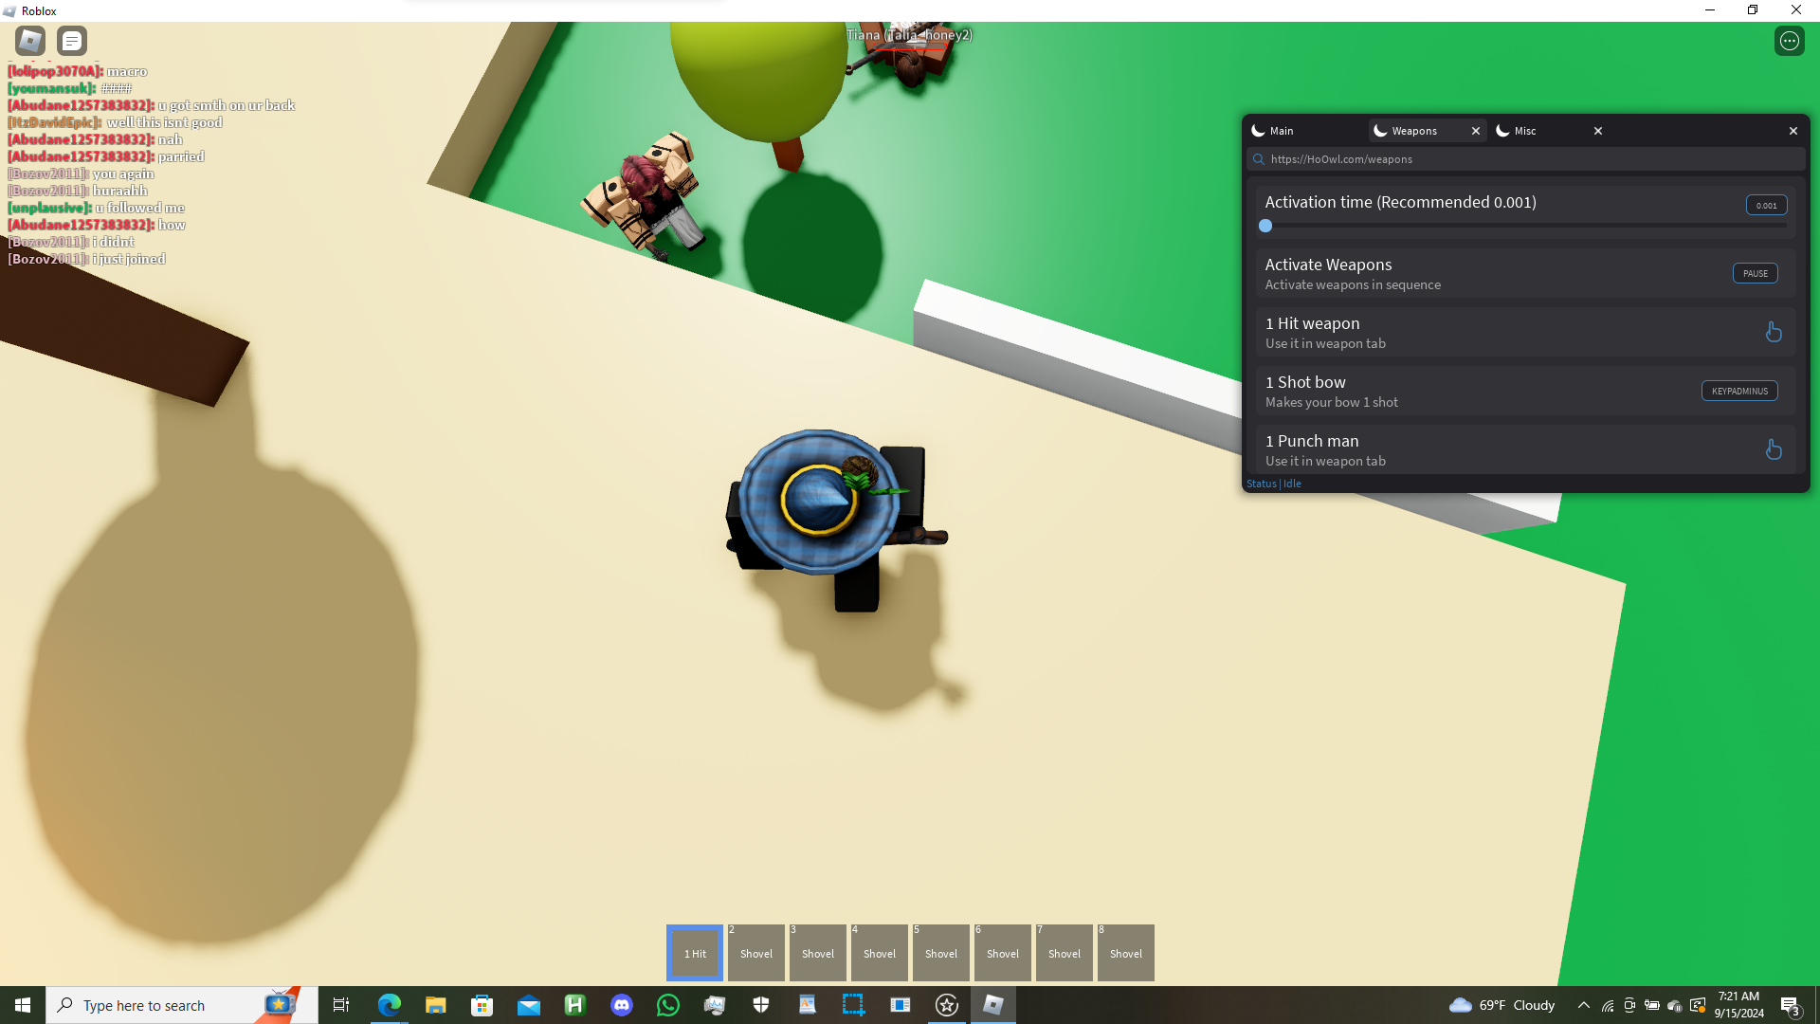The height and width of the screenshot is (1024, 1820).
Task: Click Bozov2011's "i just joined" chat message
Action: pyautogui.click(x=86, y=259)
